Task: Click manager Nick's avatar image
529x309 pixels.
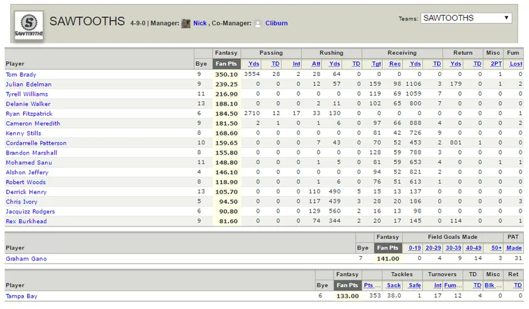Action: [x=186, y=23]
